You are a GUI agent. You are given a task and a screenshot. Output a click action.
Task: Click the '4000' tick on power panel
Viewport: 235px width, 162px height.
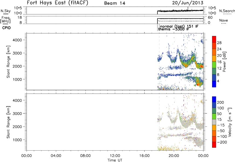point(17,40)
